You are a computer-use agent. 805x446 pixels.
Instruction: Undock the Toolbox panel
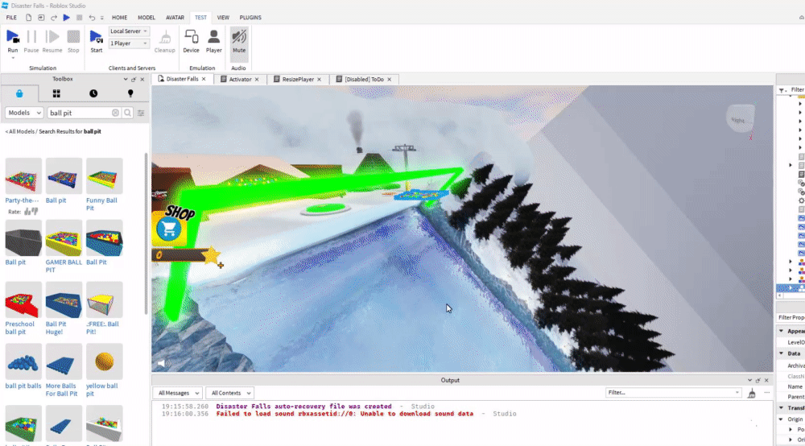click(x=134, y=80)
